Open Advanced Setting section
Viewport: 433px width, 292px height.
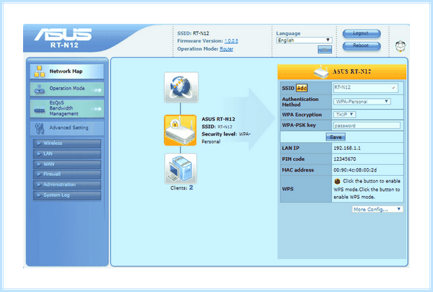(67, 128)
